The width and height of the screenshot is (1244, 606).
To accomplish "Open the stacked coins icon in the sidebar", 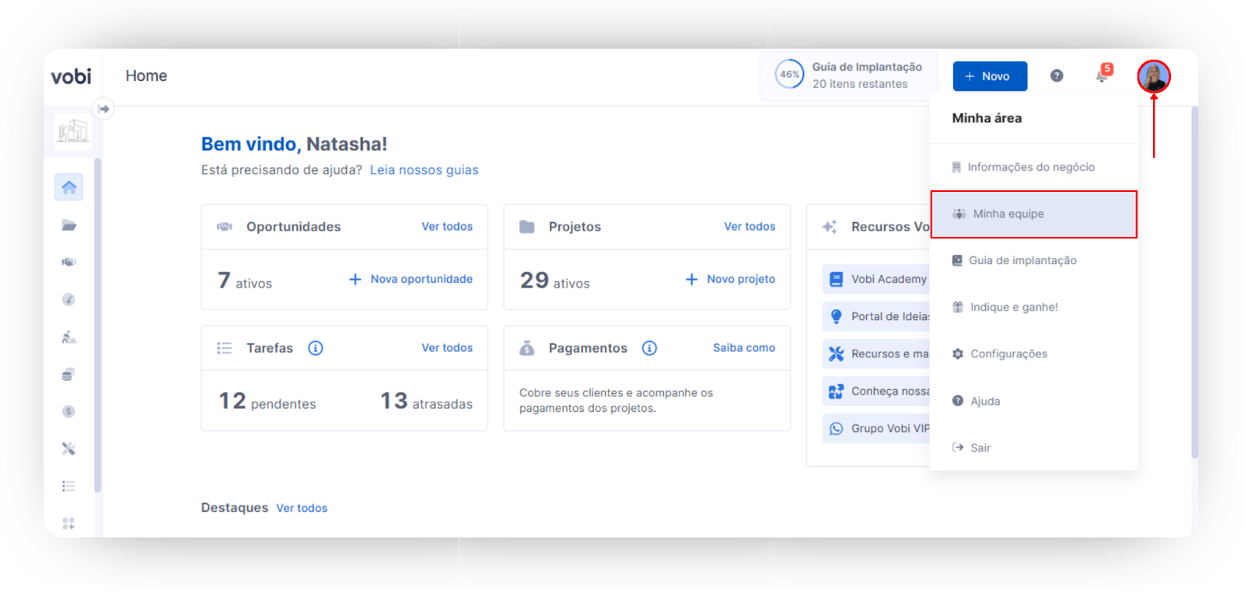I will 69,374.
